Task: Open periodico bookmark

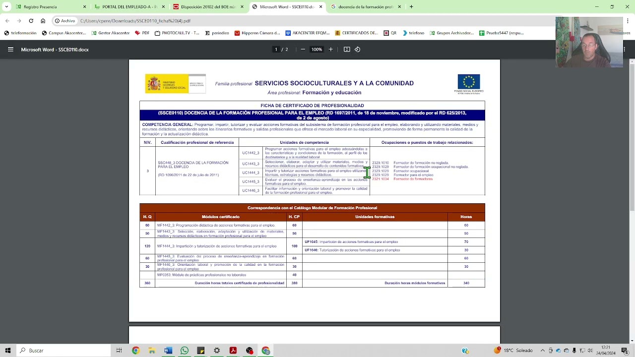Action: 217,33
